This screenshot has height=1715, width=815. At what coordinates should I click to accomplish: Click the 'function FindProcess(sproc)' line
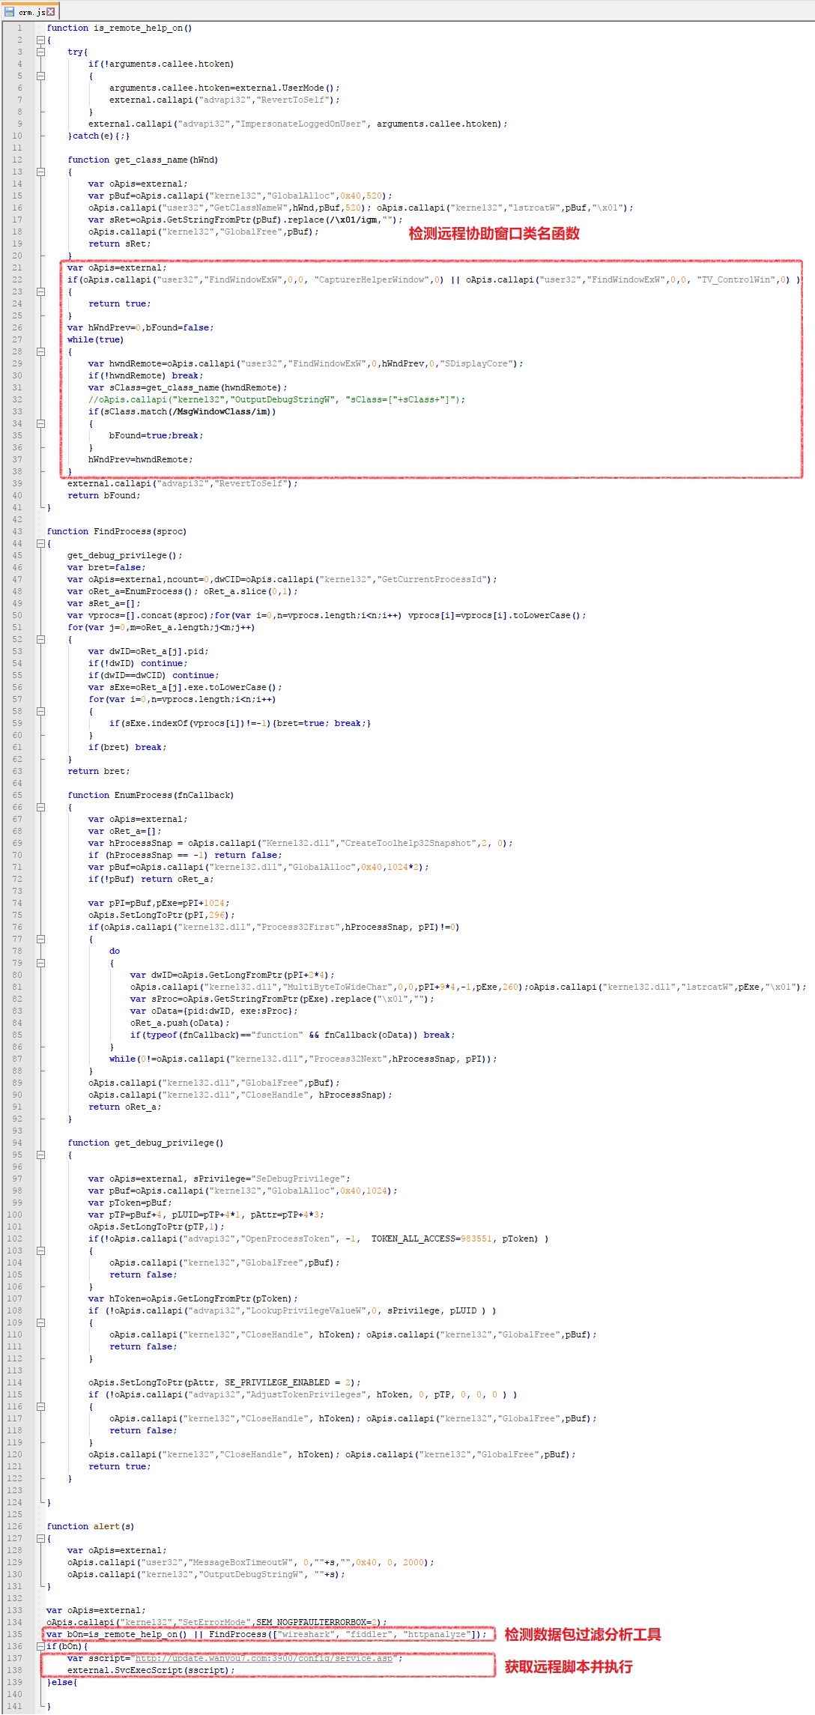click(x=116, y=531)
